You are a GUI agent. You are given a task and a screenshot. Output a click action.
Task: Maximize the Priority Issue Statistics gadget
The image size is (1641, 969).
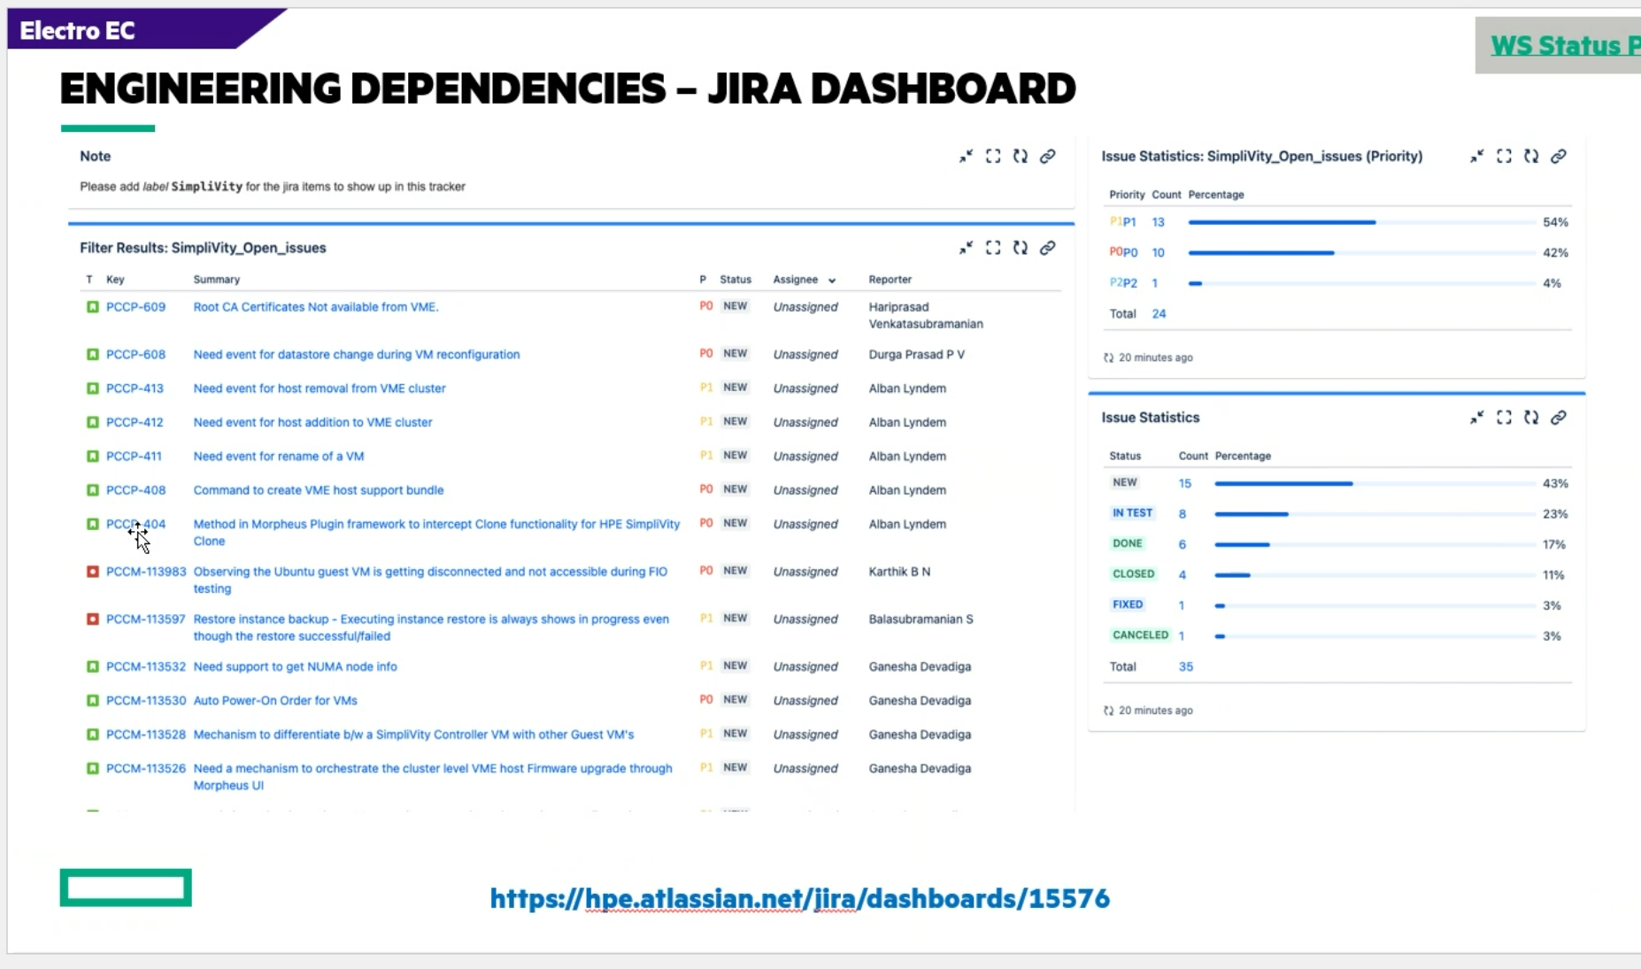point(1504,157)
